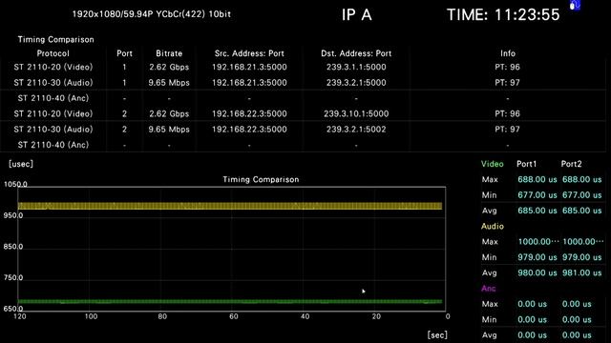Select ST 2110-20 (Video) row for port 2
This screenshot has height=343, width=611.
(x=303, y=113)
